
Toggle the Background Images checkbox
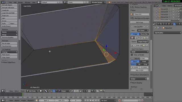(x=133, y=18)
